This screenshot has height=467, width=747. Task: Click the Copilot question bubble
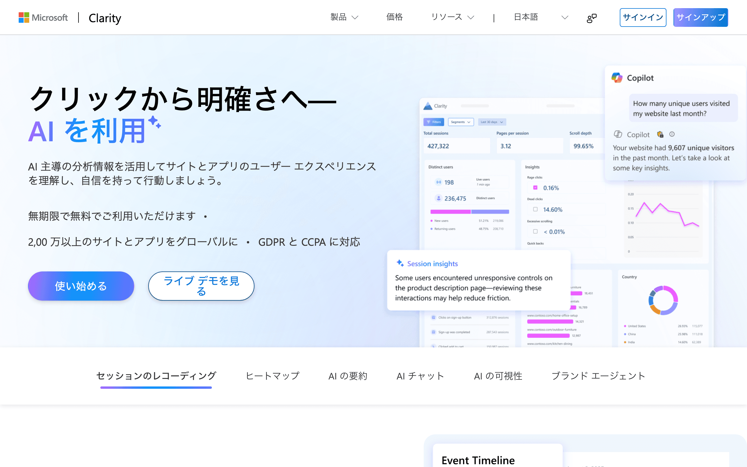[683, 108]
